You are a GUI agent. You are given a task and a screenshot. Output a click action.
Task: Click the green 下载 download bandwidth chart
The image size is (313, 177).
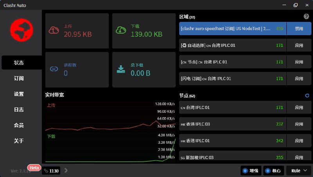(110, 148)
